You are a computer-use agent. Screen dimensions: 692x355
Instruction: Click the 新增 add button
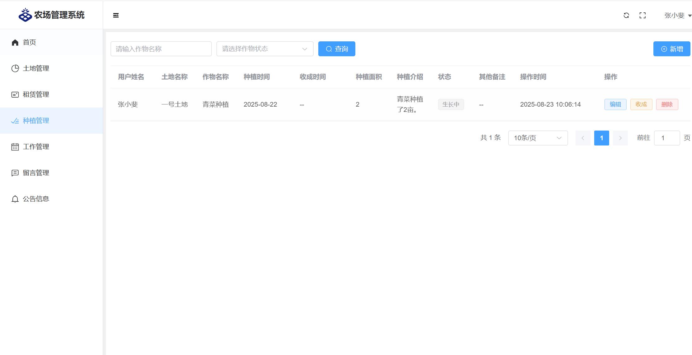point(671,49)
